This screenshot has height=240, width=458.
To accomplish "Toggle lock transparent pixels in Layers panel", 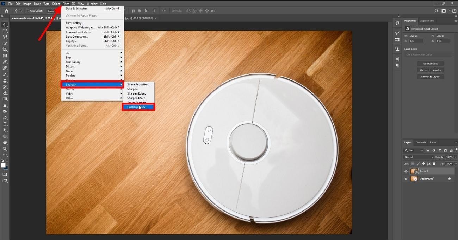I will point(414,164).
